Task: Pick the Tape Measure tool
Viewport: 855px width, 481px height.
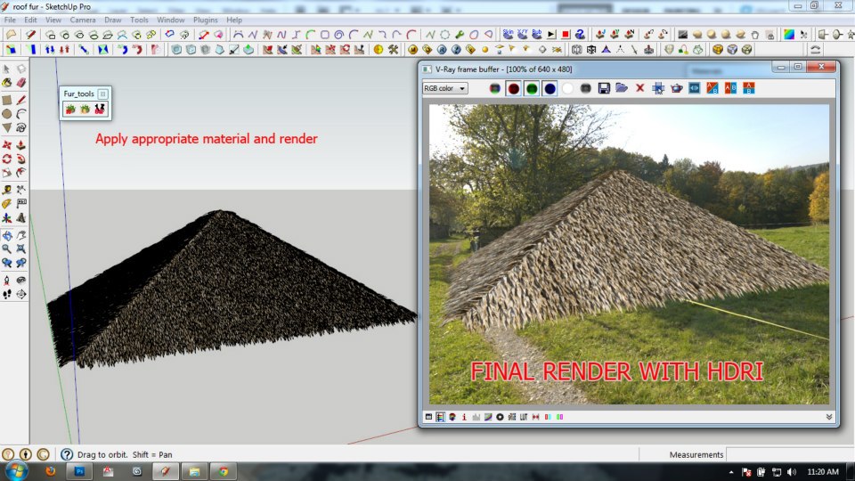Action: click(6, 190)
